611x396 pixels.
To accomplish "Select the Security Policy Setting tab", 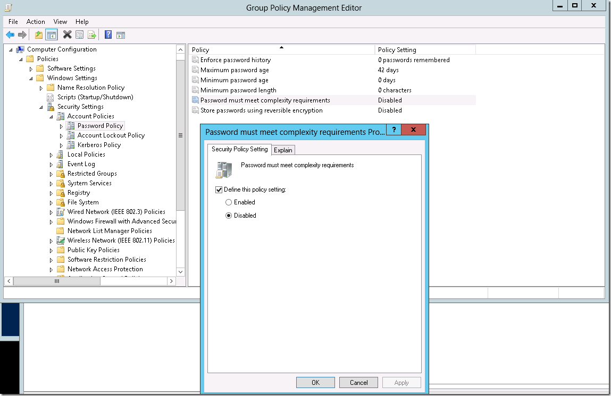I will click(240, 149).
